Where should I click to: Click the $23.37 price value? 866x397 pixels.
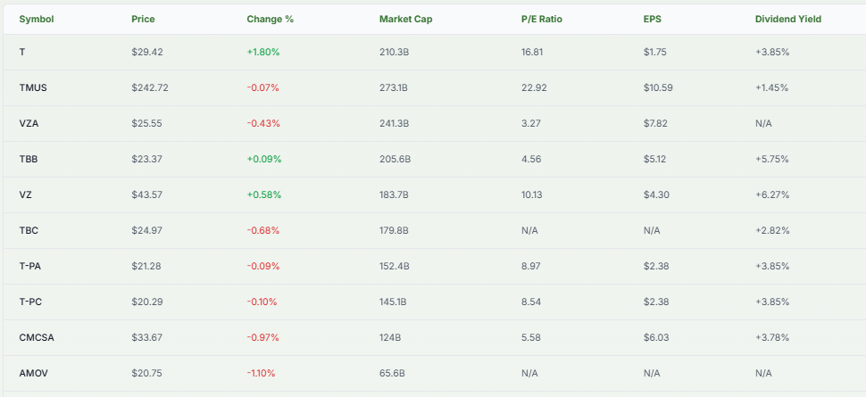147,159
